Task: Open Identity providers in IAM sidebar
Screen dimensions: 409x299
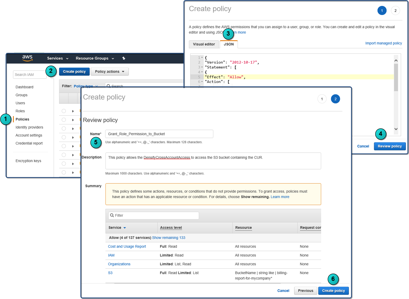Action: pos(29,127)
